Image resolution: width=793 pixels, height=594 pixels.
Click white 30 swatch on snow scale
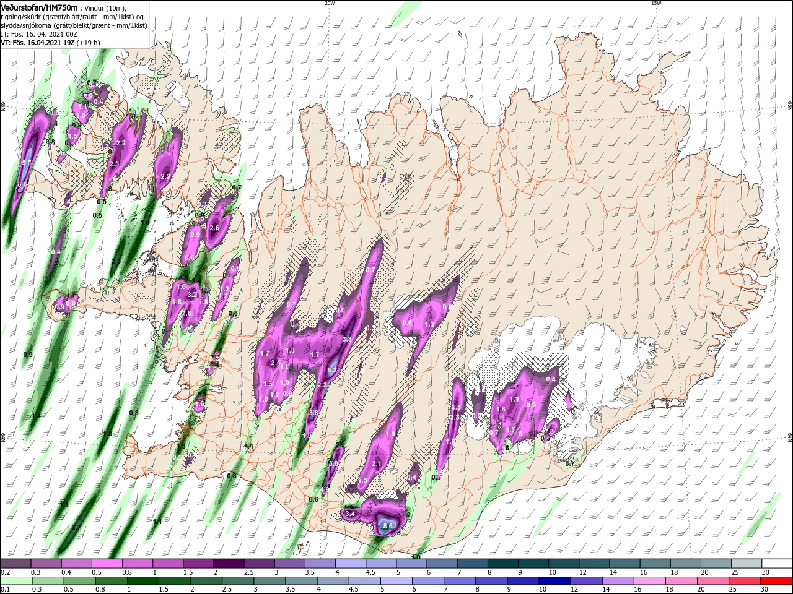[776, 563]
